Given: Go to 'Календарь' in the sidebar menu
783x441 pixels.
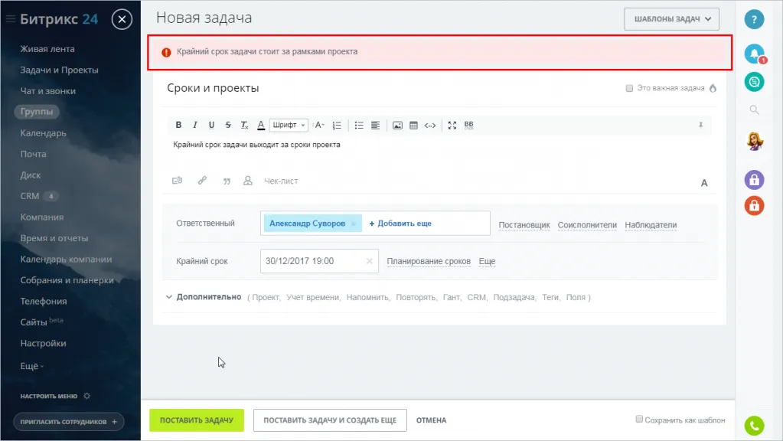Looking at the screenshot, I should (x=43, y=133).
